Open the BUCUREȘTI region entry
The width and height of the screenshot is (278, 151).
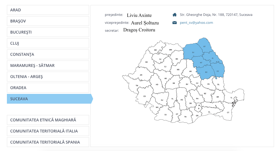[48, 32]
